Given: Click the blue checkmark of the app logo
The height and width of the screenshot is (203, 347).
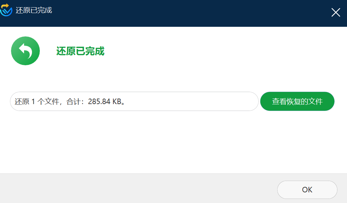Looking at the screenshot, I should 6,12.
